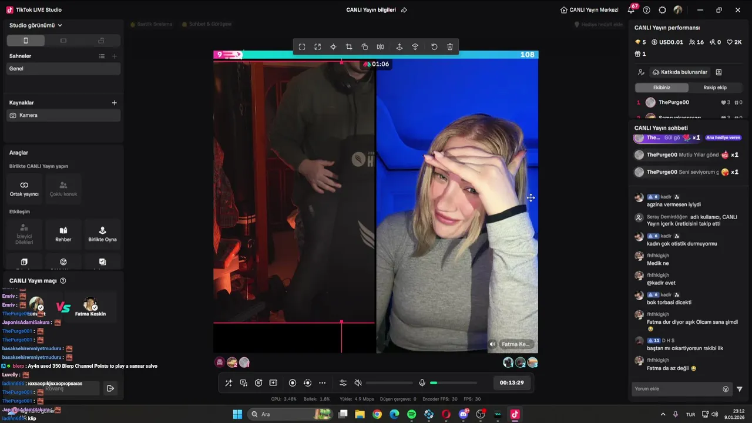Share via the arrow next to CANLI Yayın bilgileri
The height and width of the screenshot is (423, 752).
point(404,10)
